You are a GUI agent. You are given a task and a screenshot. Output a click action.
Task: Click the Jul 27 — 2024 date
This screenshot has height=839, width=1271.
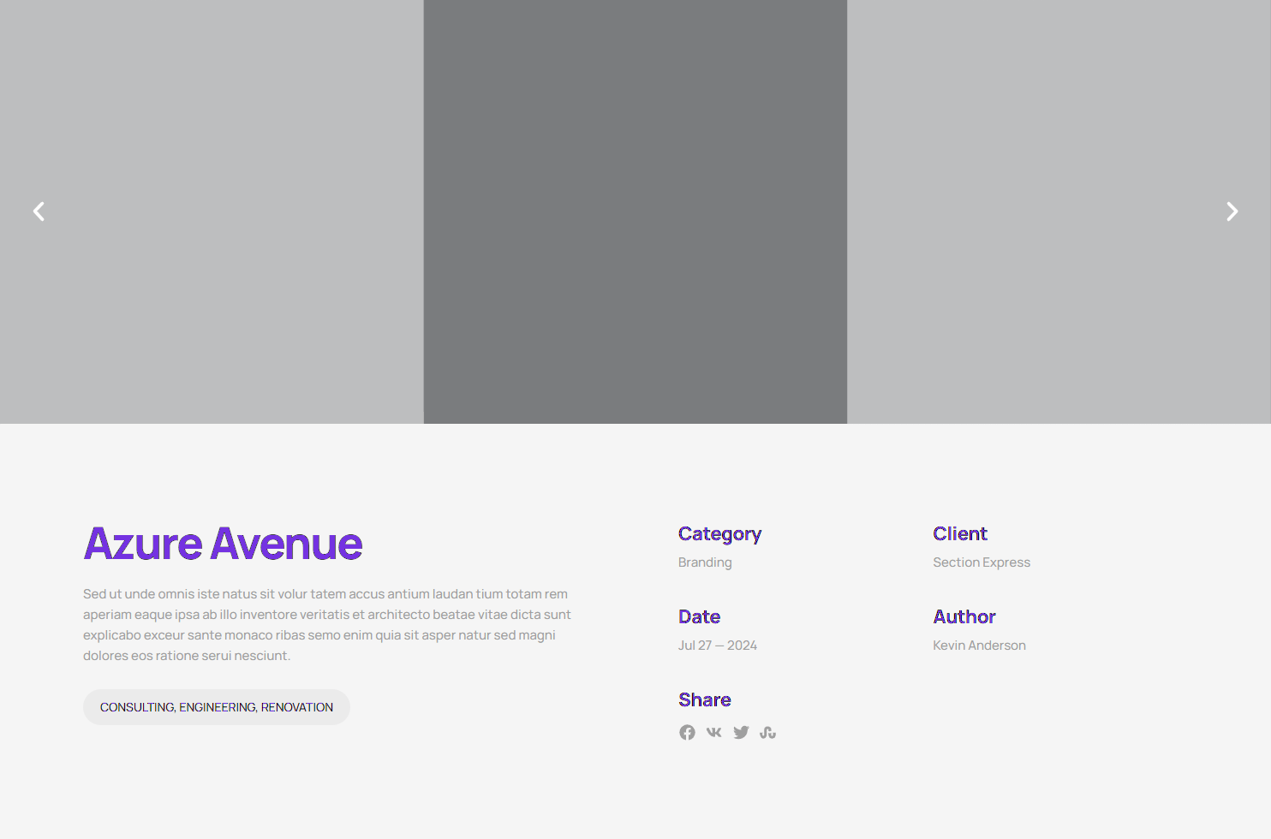click(718, 646)
